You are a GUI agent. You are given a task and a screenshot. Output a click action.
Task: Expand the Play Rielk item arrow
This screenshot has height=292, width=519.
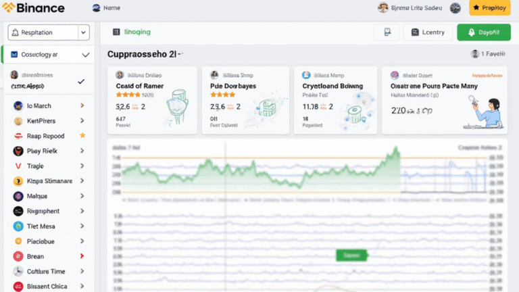82,151
